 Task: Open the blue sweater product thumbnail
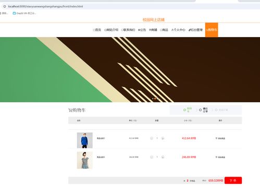(85, 140)
